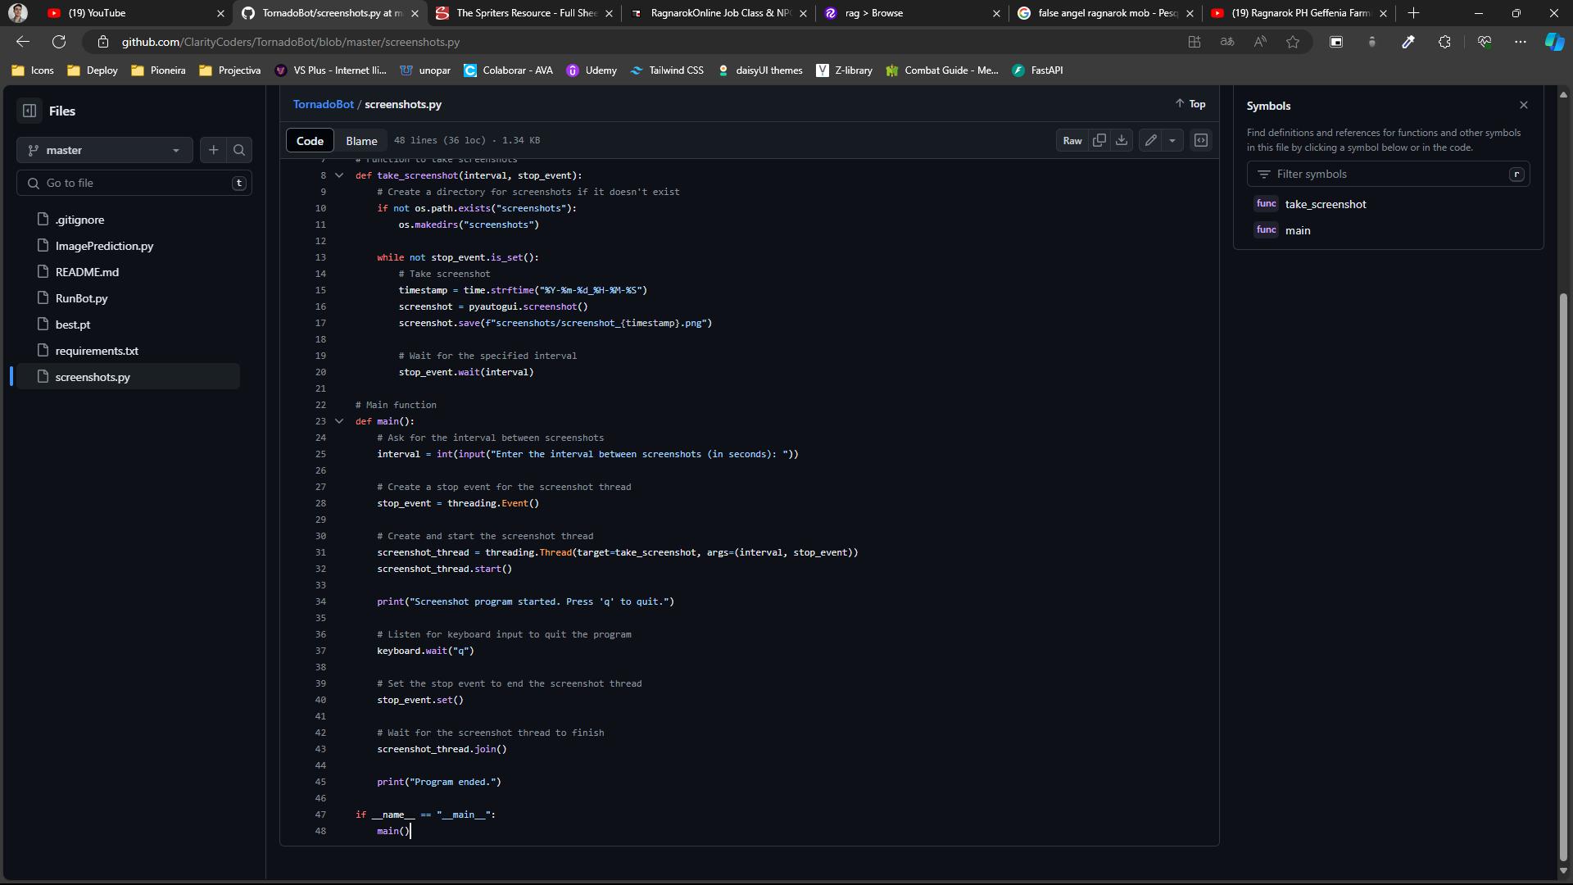The height and width of the screenshot is (885, 1573).
Task: Open Extensions puzzle icon
Action: 1444,42
